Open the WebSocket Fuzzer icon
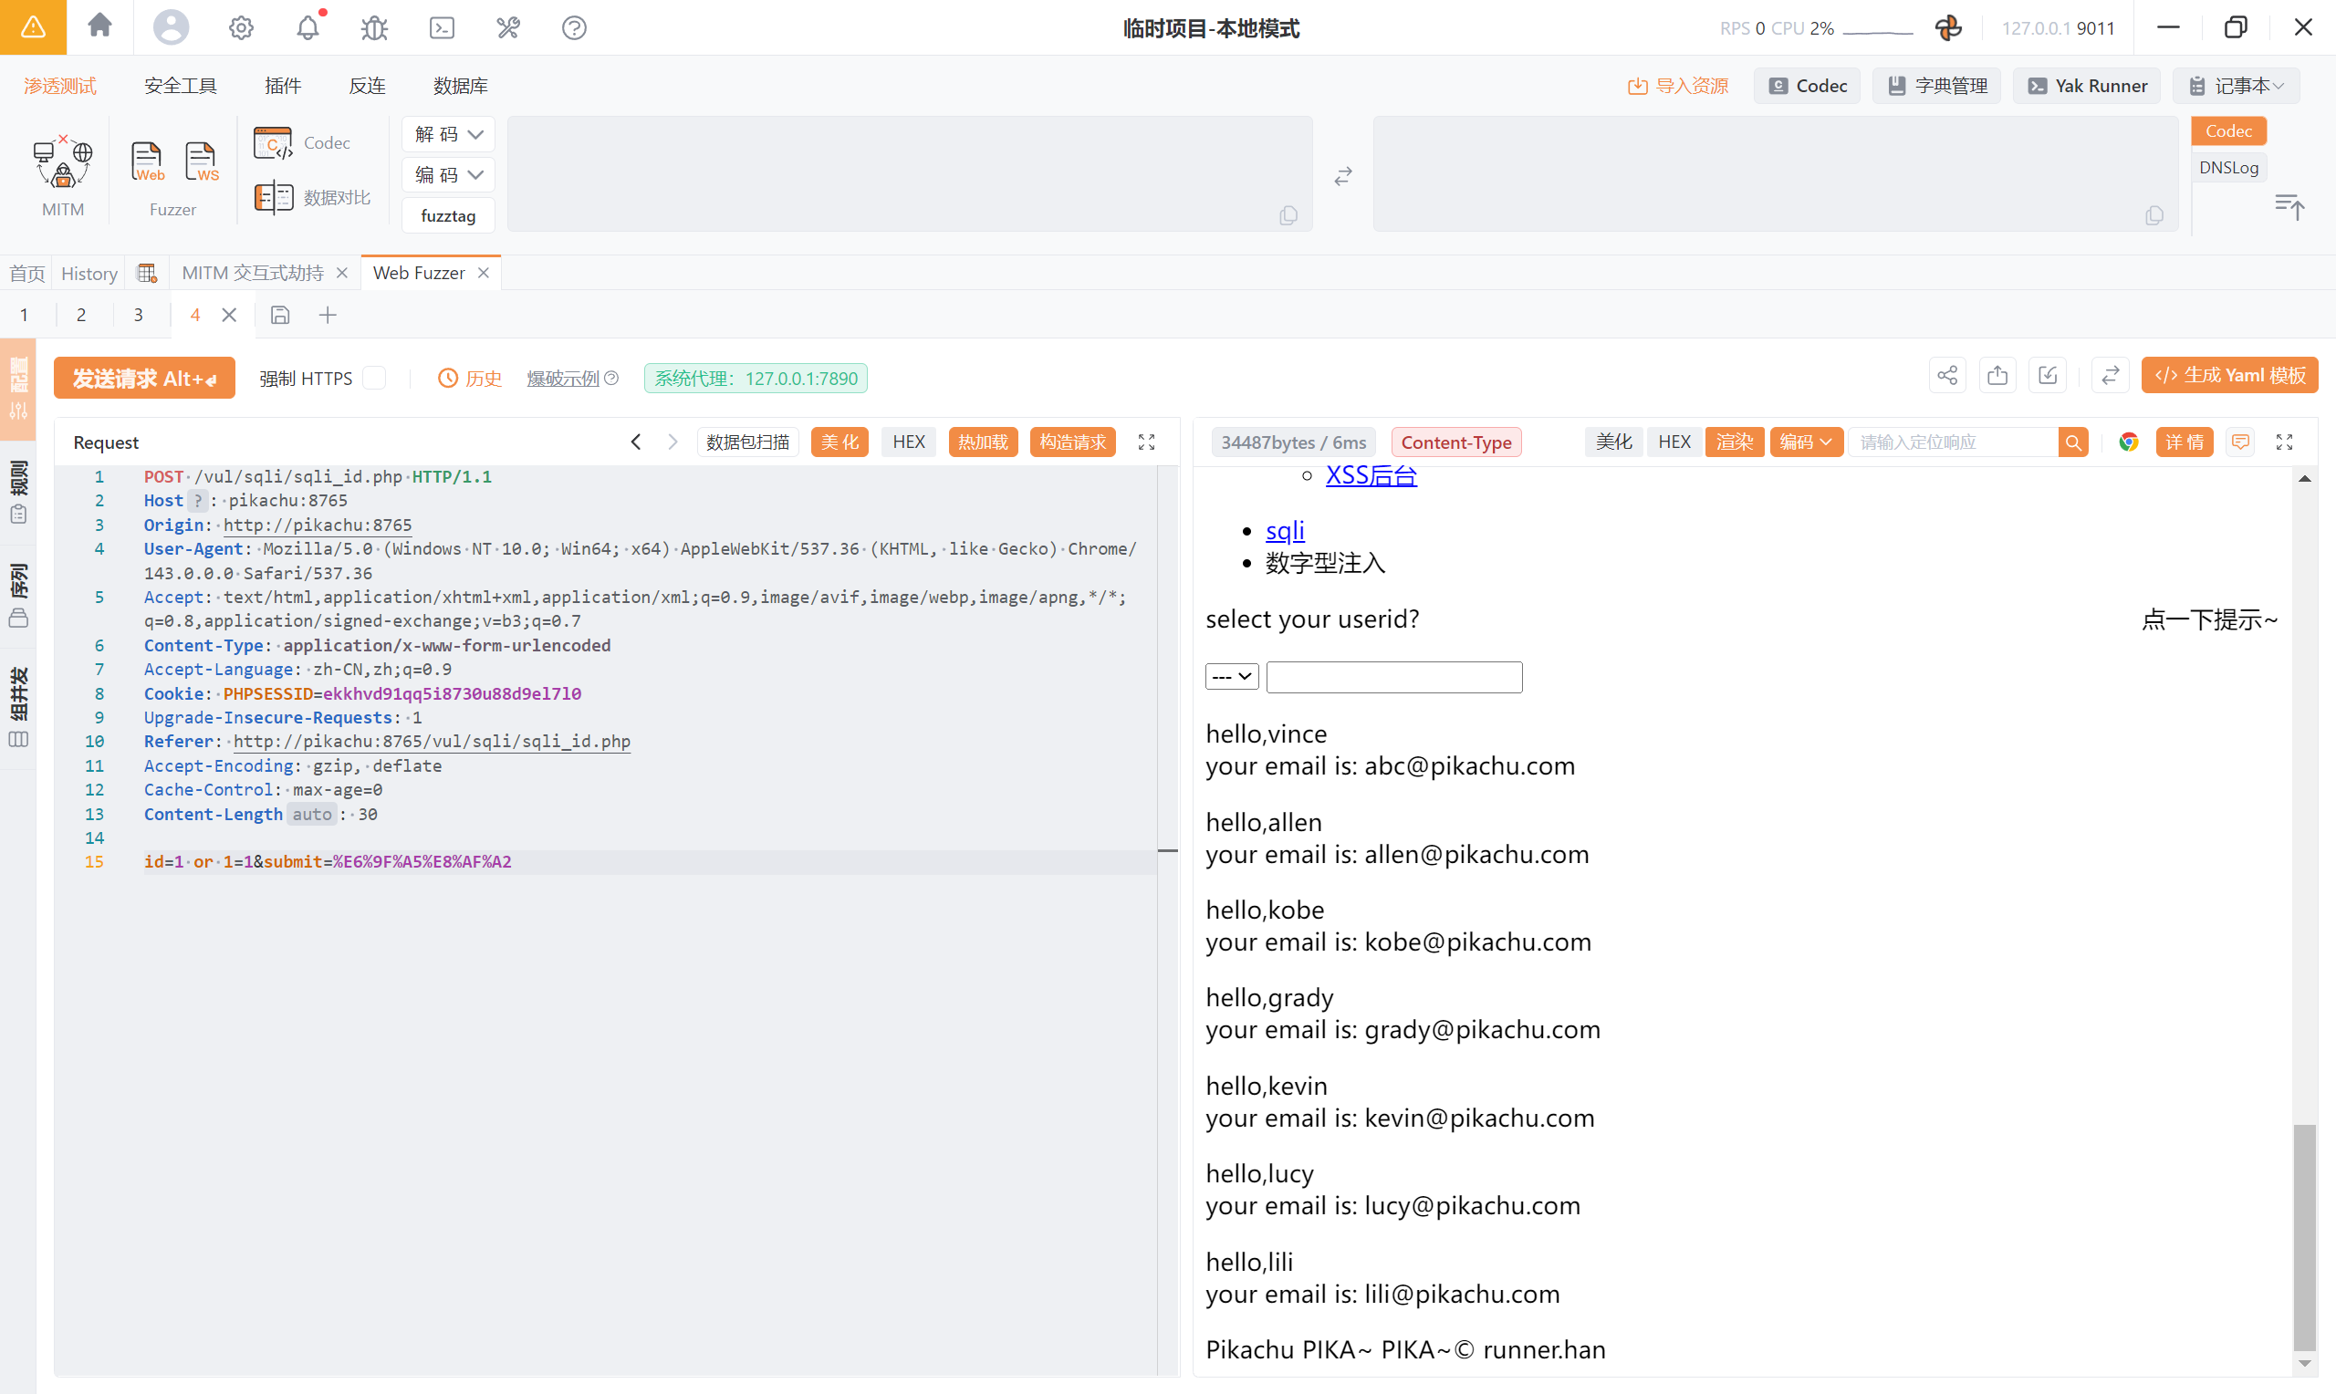Viewport: 2336px width, 1394px height. (201, 163)
